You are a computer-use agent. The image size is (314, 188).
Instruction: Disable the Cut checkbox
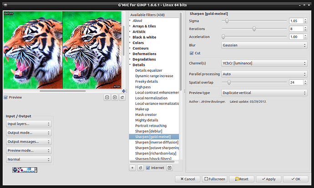coord(191,53)
